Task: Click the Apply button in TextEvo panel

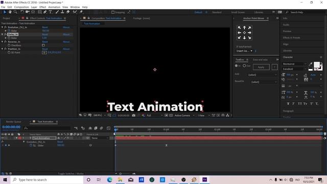Action: point(261,67)
